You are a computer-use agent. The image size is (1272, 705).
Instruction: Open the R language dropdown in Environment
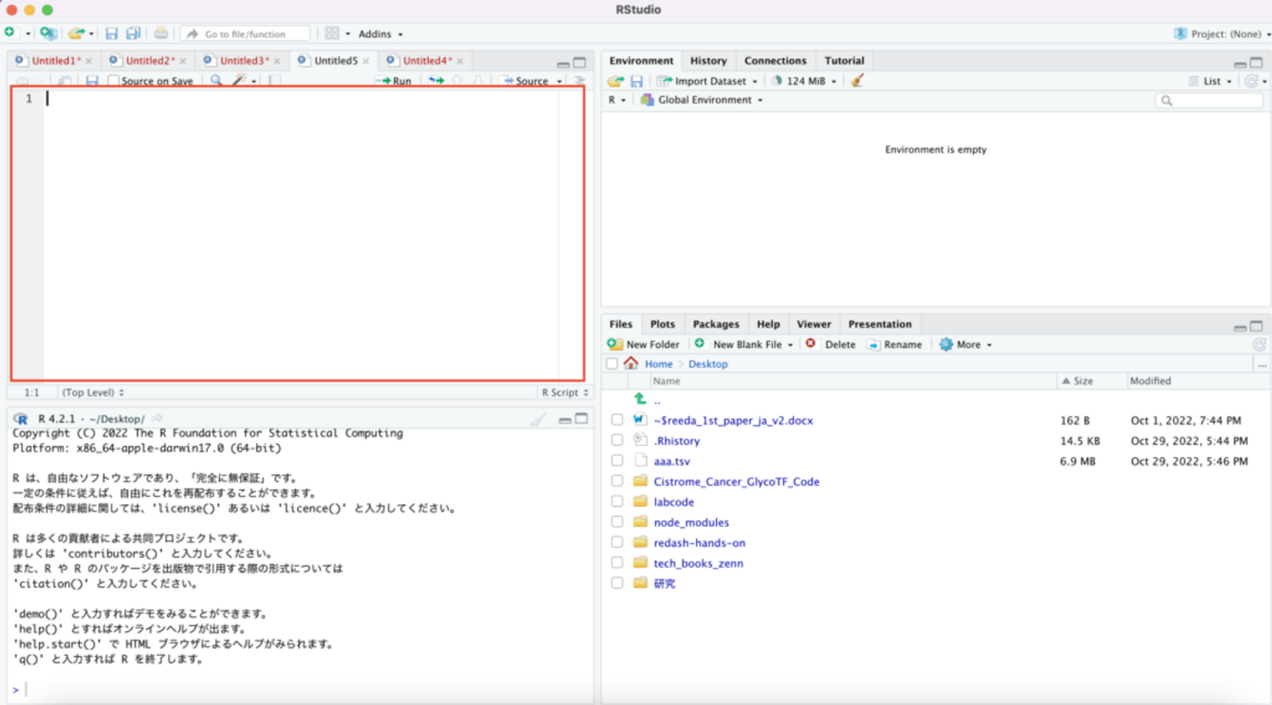coord(617,100)
